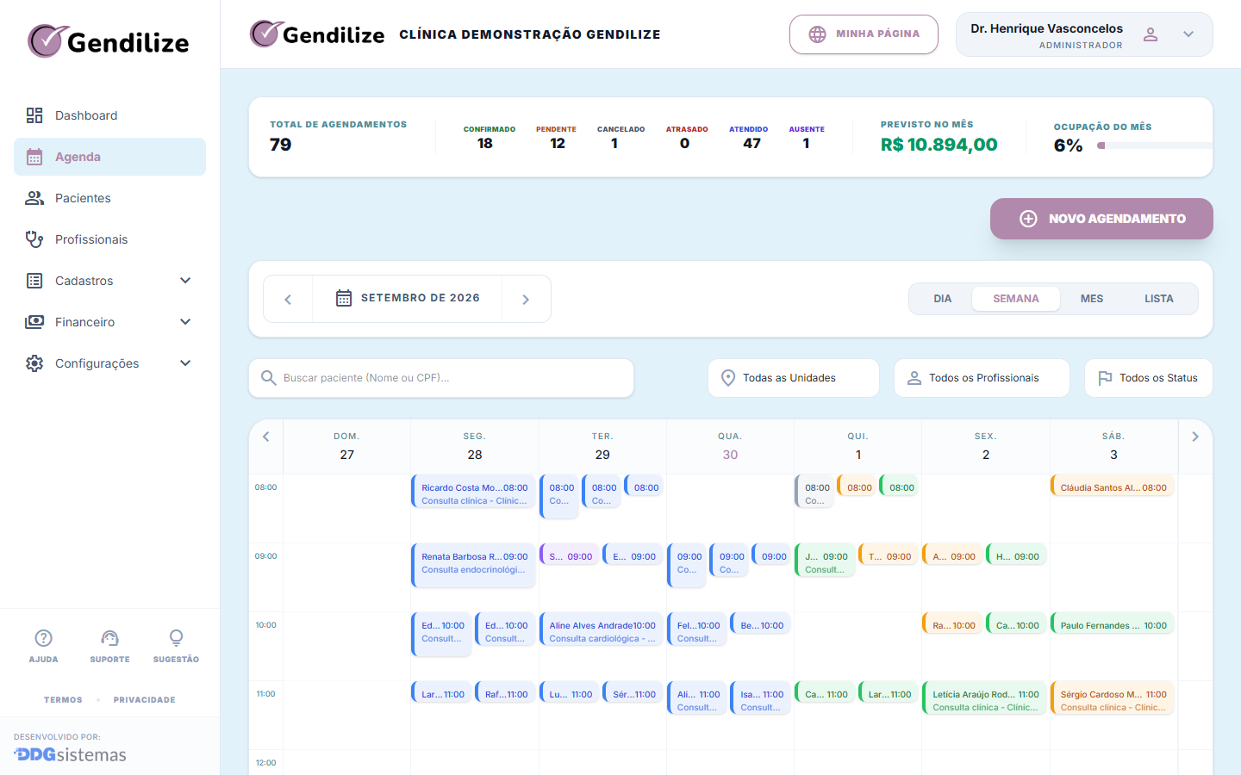Expand the Configurações submenu chevron

pyautogui.click(x=185, y=363)
